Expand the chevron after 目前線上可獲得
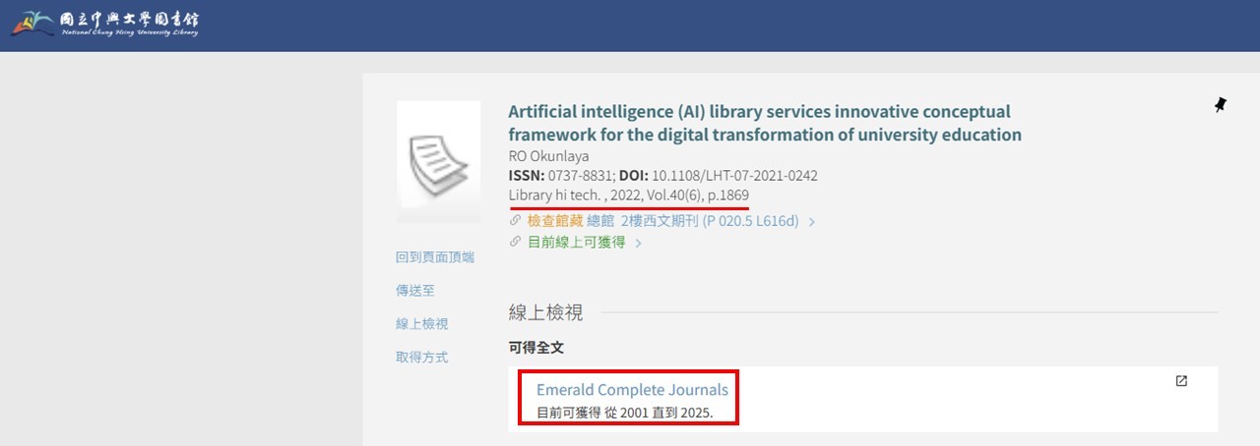This screenshot has width=1260, height=446. pyautogui.click(x=638, y=243)
